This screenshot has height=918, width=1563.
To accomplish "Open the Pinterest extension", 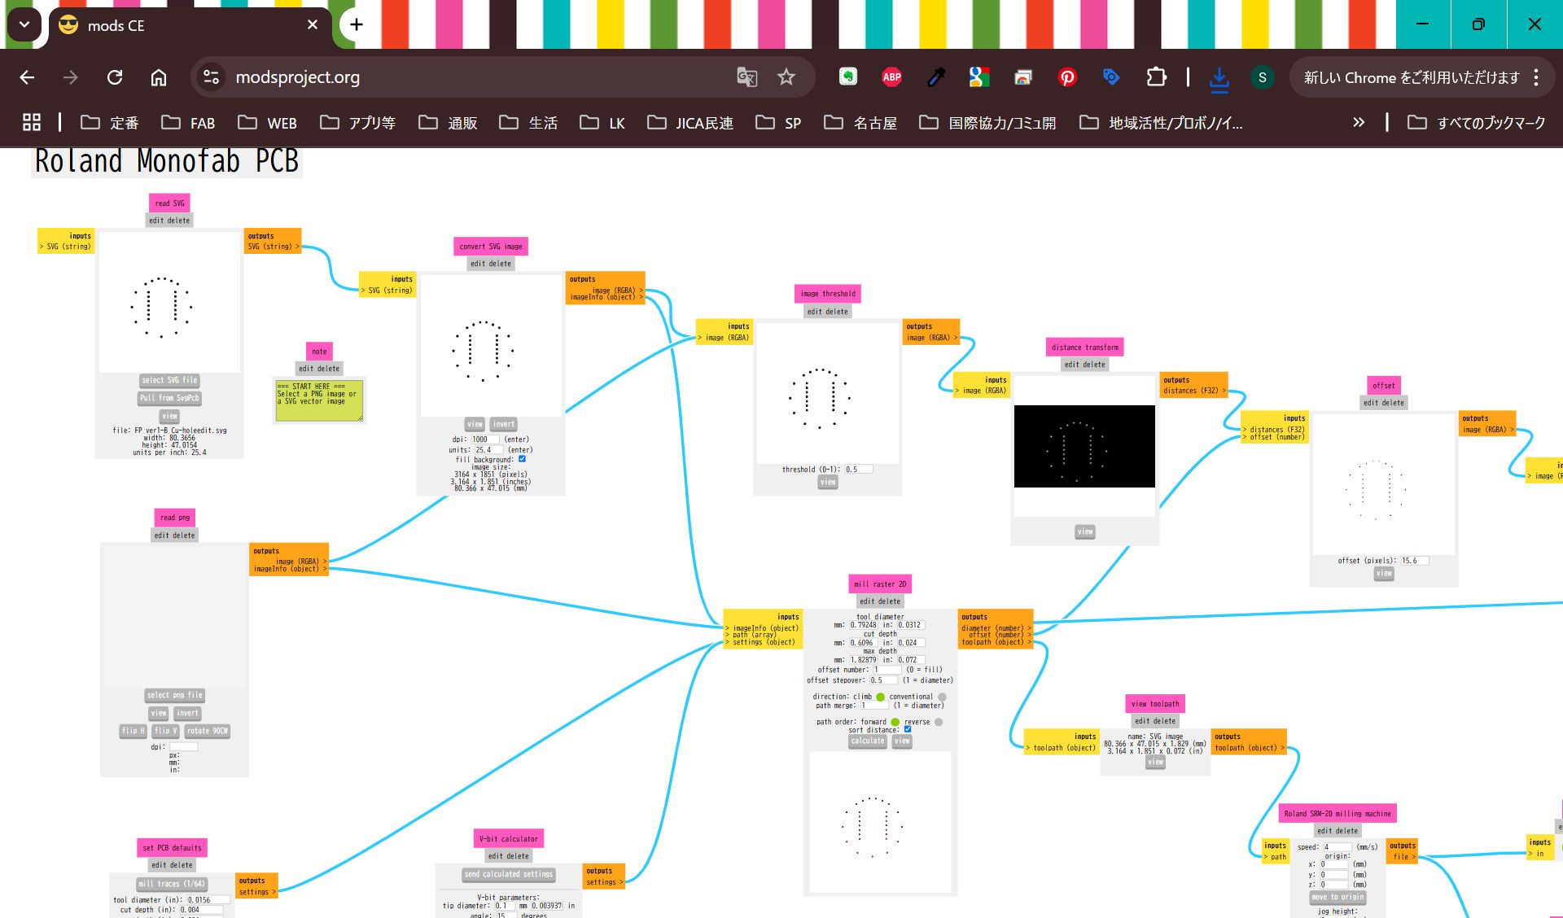I will pos(1067,77).
